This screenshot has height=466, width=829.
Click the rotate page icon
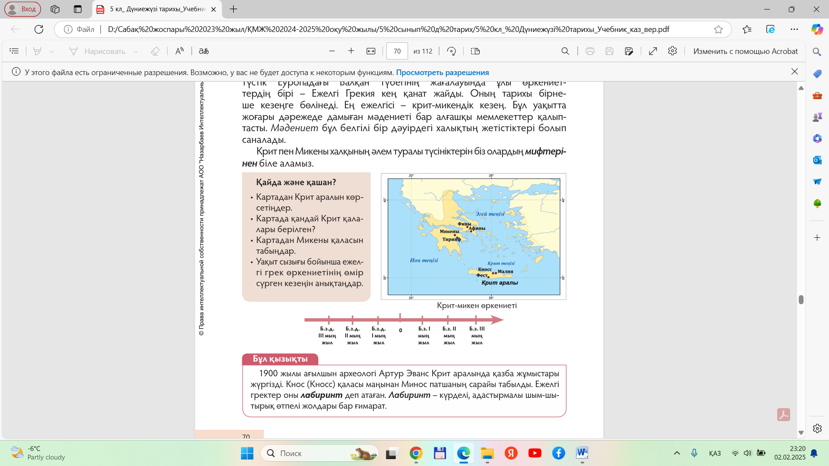click(451, 51)
